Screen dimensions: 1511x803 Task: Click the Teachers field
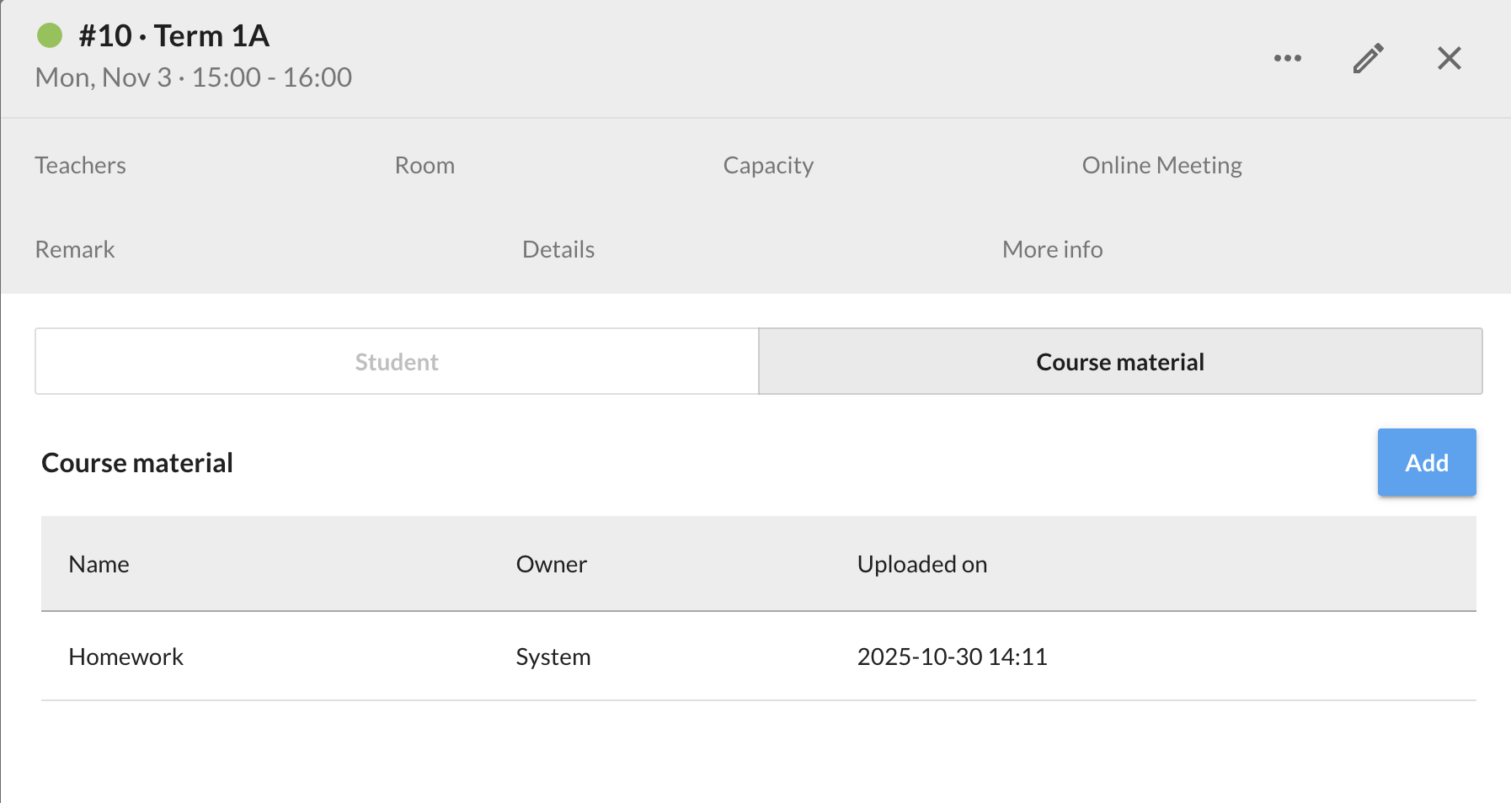pyautogui.click(x=80, y=165)
